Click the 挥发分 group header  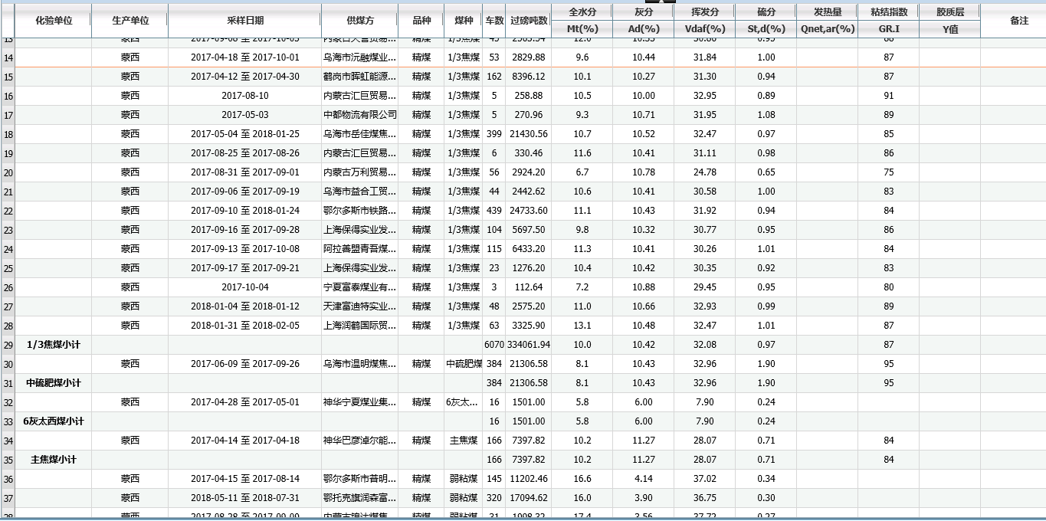tap(704, 12)
